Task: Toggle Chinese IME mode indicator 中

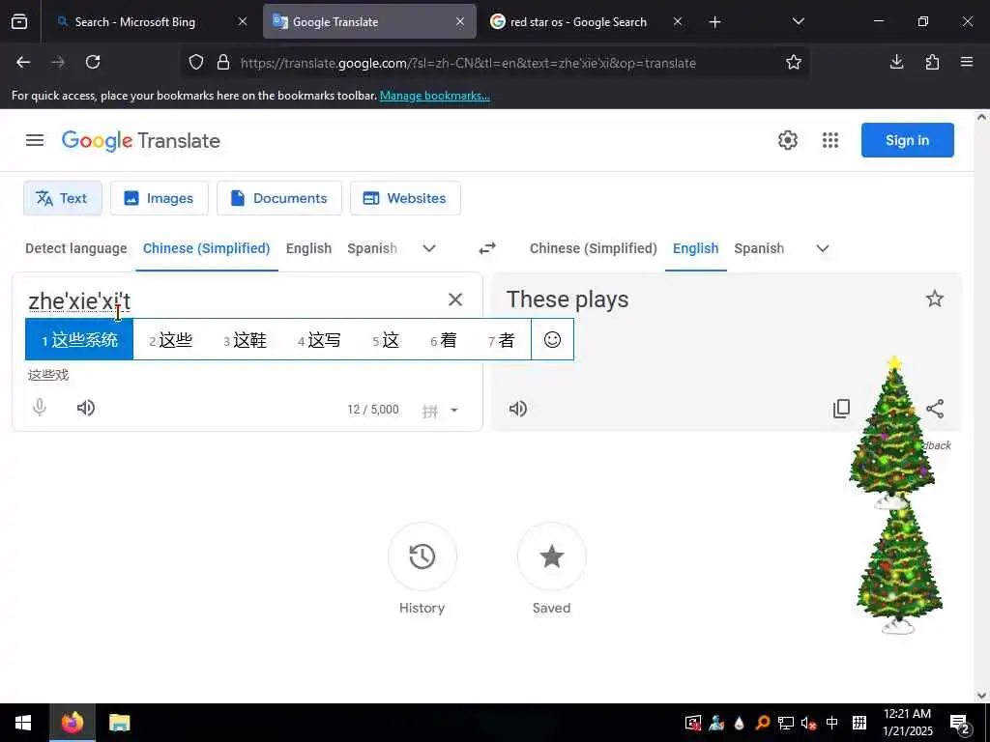Action: pyautogui.click(x=832, y=723)
